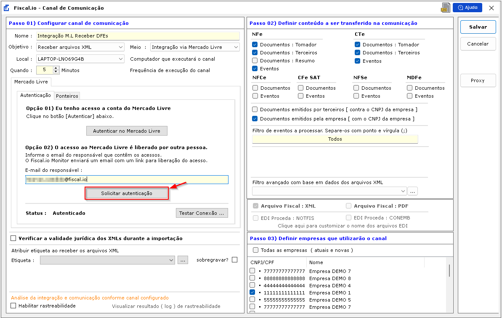
Task: Select the Autenticação tab
Action: coord(35,96)
